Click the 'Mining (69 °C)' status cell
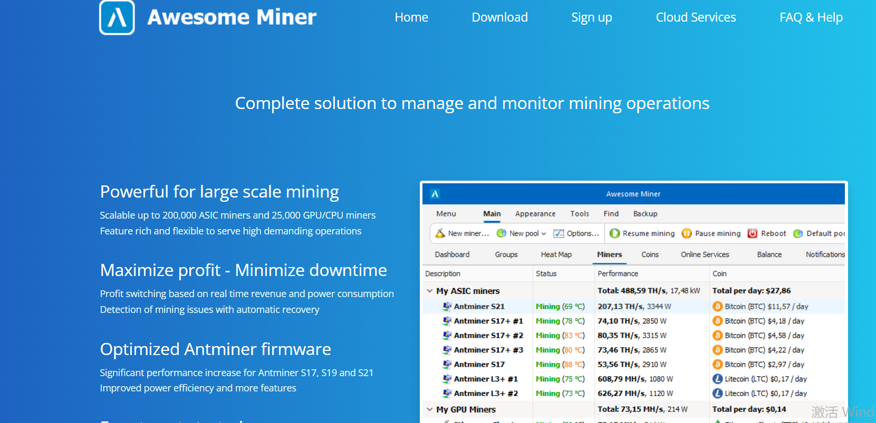 pos(560,307)
